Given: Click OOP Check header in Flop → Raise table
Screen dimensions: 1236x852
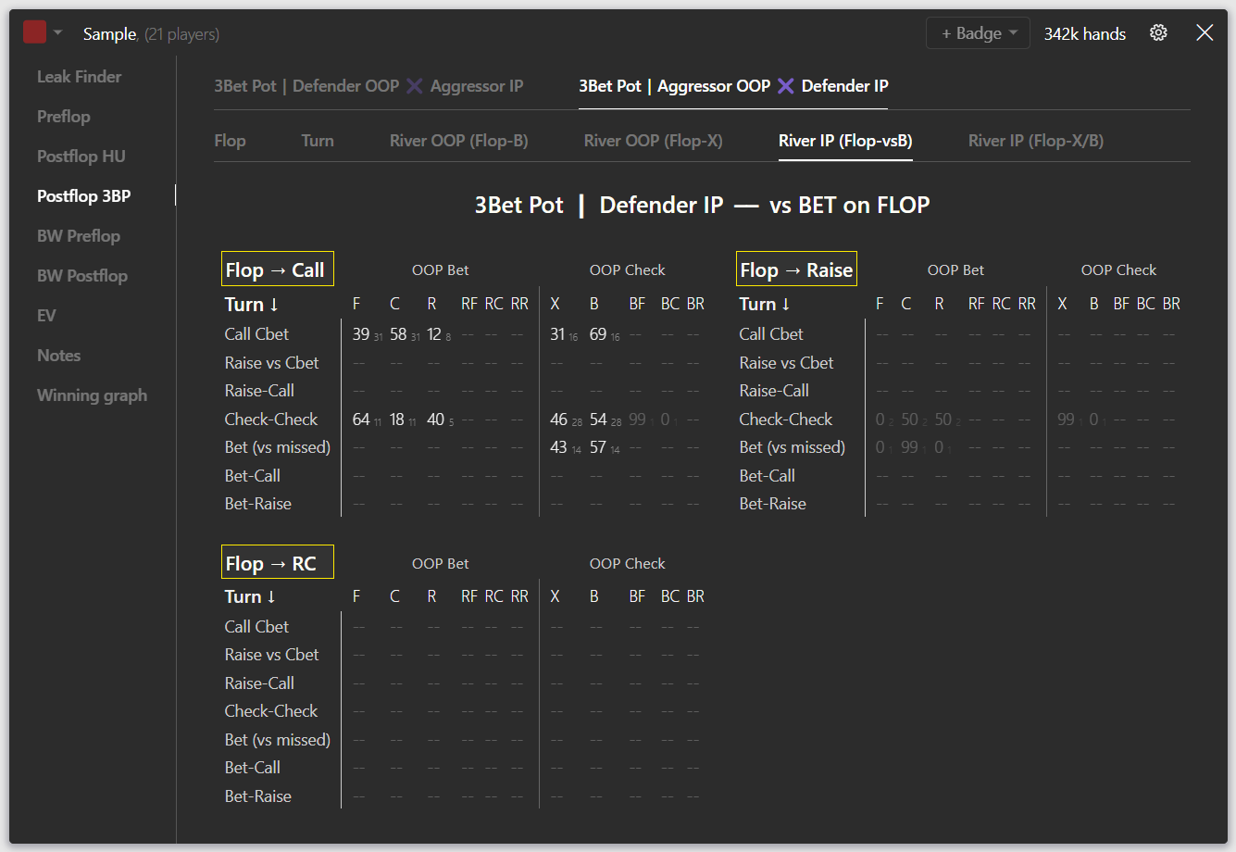Looking at the screenshot, I should [1118, 270].
